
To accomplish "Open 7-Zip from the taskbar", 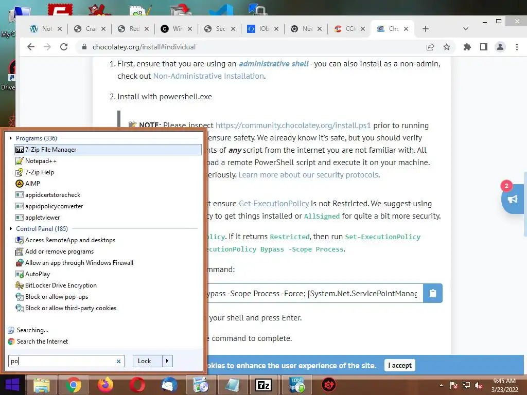I will tap(263, 385).
